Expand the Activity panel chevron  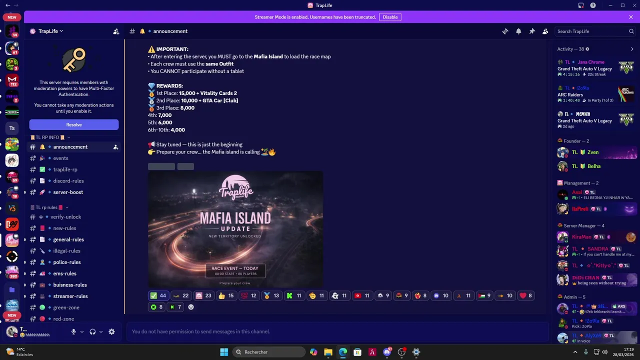632,49
